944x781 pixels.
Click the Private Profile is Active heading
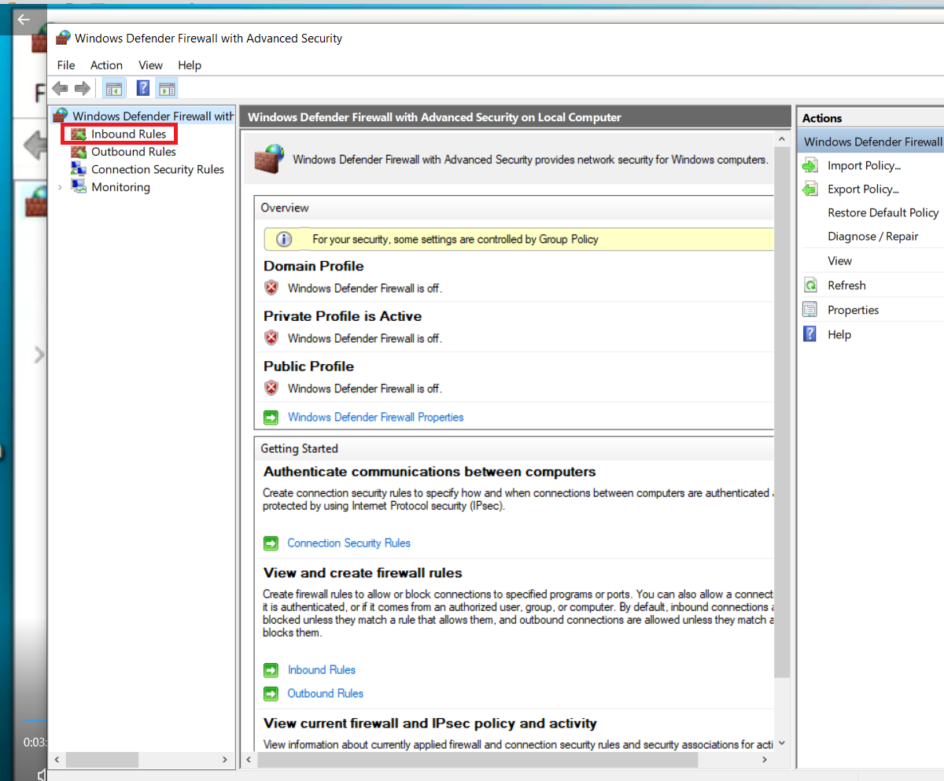coord(342,316)
